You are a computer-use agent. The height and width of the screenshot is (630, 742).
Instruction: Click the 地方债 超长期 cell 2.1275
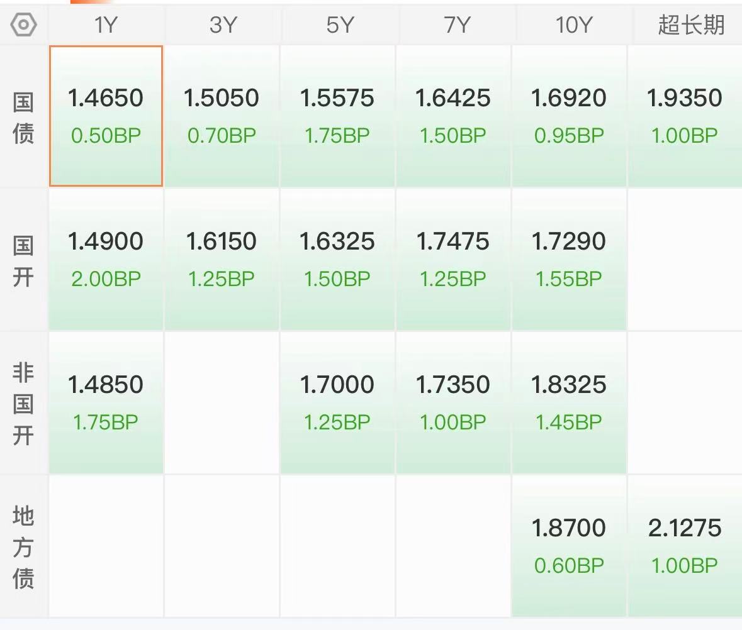click(x=685, y=546)
